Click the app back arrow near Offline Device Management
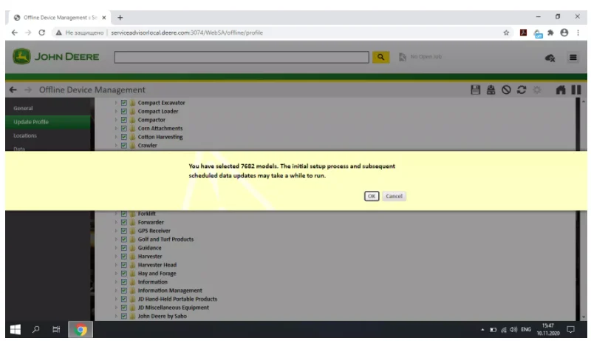The image size is (591, 341). pos(13,90)
